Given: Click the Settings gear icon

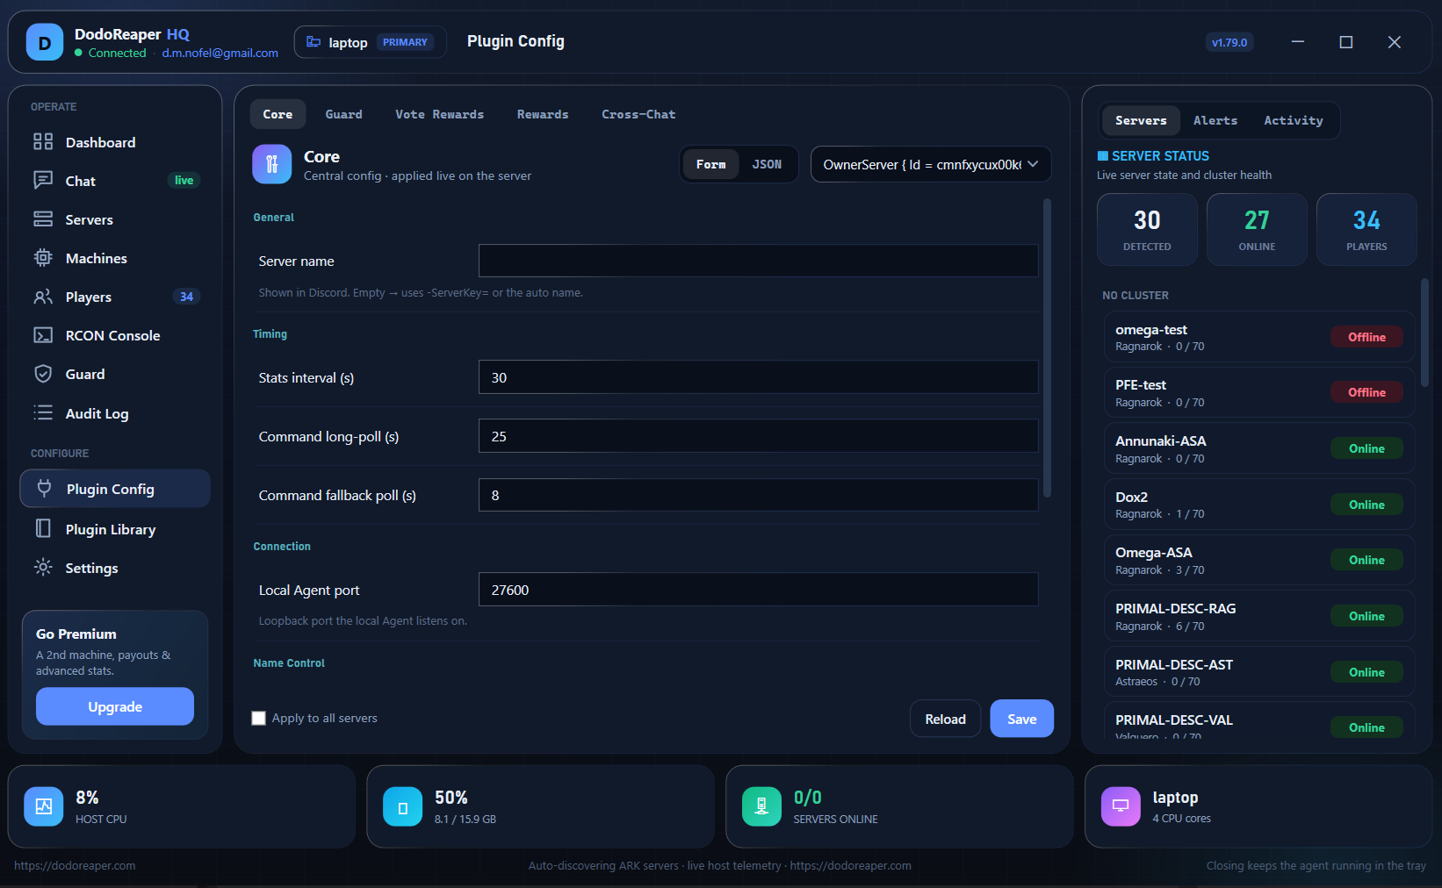Looking at the screenshot, I should (43, 567).
